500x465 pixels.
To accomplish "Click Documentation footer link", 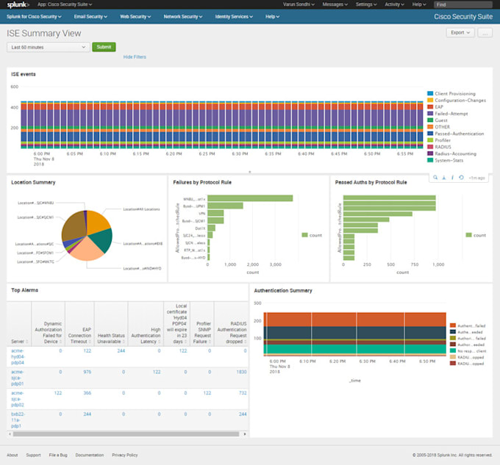I will 90,455.
